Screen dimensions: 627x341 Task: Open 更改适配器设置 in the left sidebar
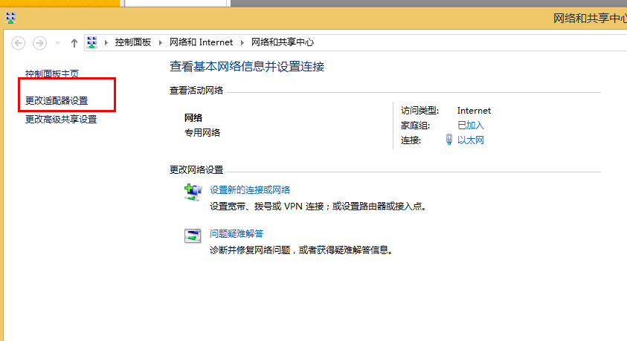tap(57, 100)
